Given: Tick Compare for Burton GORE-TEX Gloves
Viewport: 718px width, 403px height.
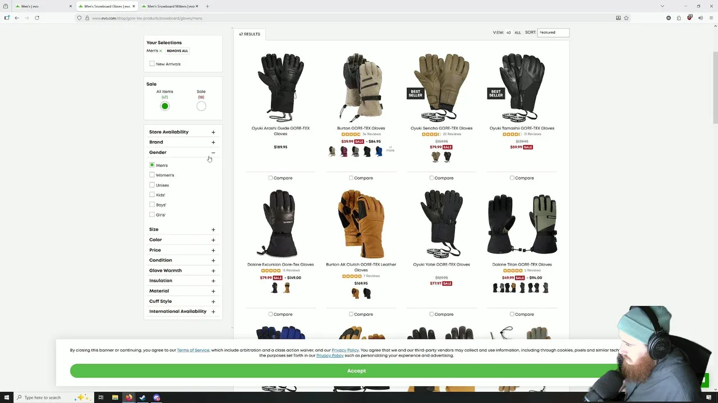Looking at the screenshot, I should pyautogui.click(x=351, y=178).
